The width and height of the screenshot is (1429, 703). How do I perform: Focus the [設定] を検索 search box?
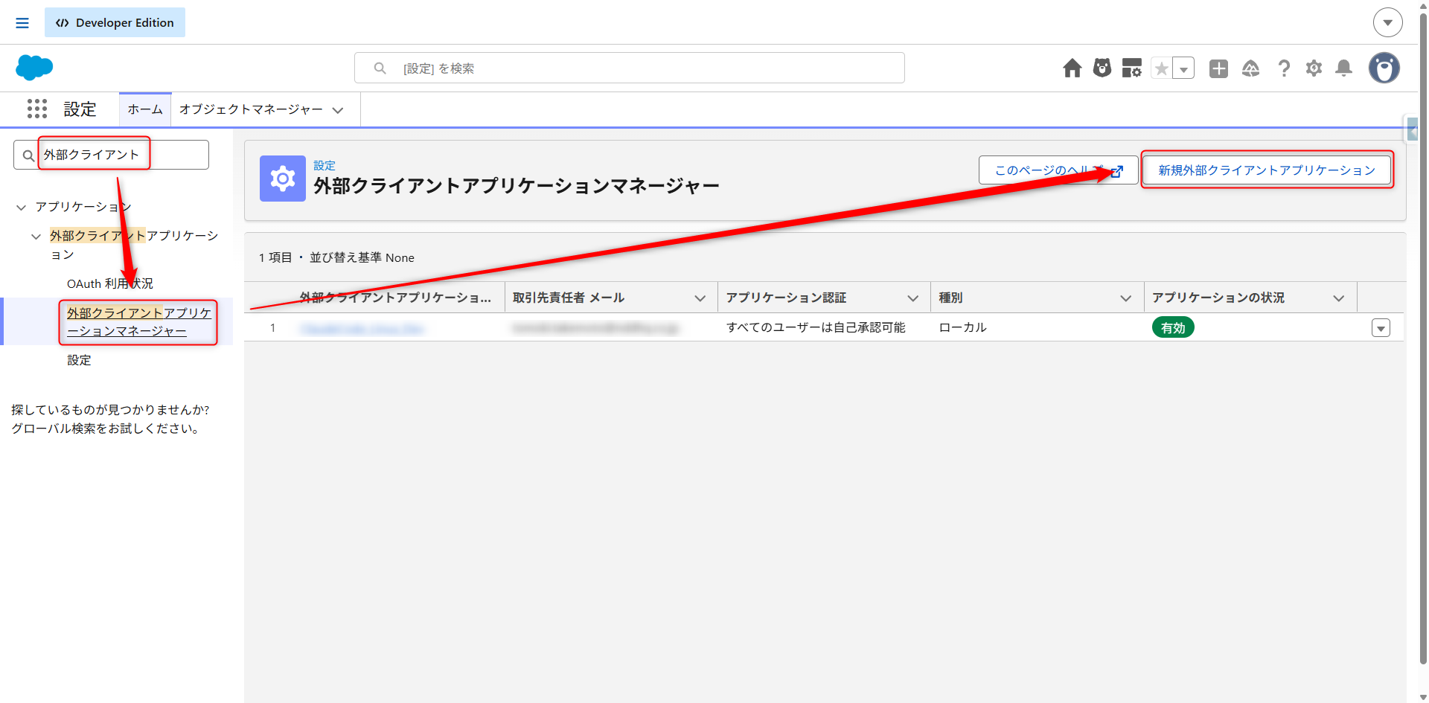[630, 68]
